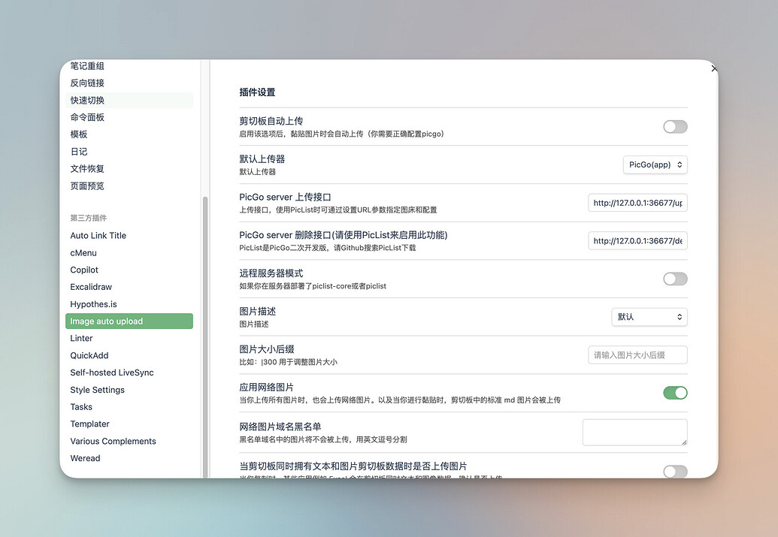
Task: Click the 第三方插件 section heading
Action: point(88,218)
